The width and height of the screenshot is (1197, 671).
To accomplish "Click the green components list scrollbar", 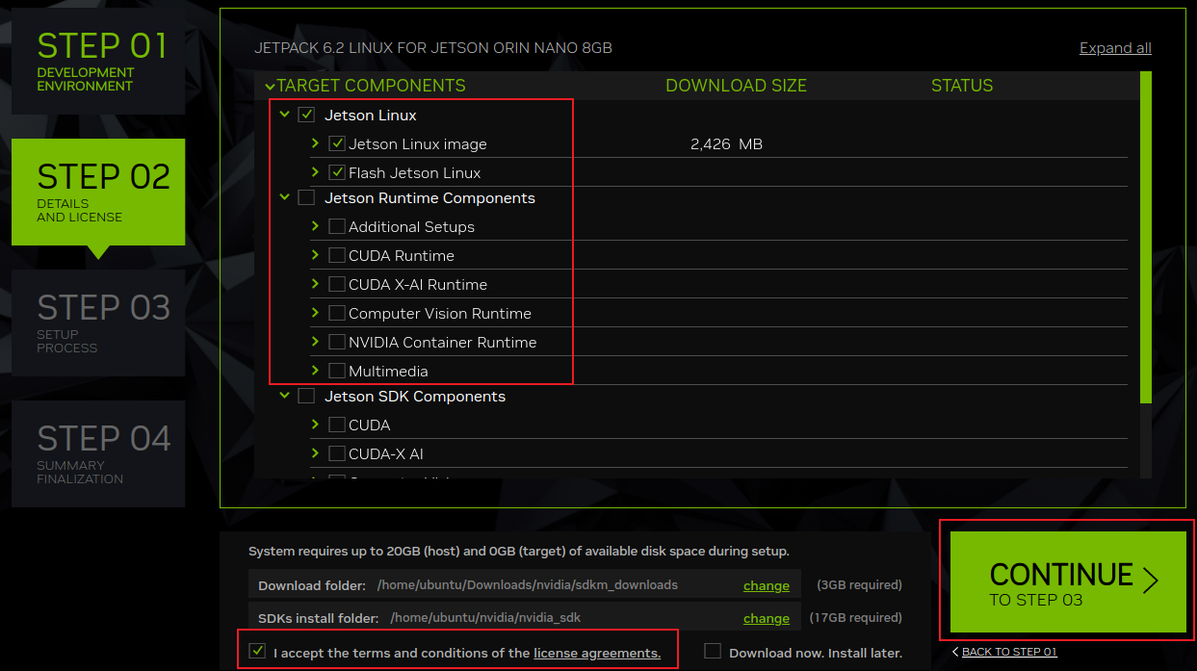I will [1146, 237].
